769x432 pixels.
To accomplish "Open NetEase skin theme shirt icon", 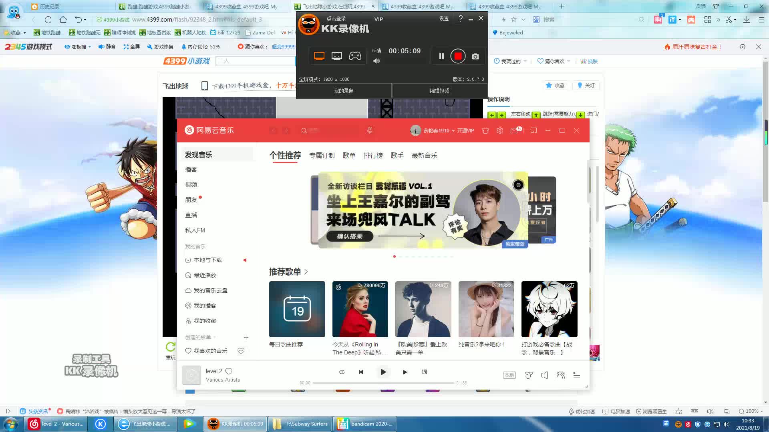I will coord(485,130).
